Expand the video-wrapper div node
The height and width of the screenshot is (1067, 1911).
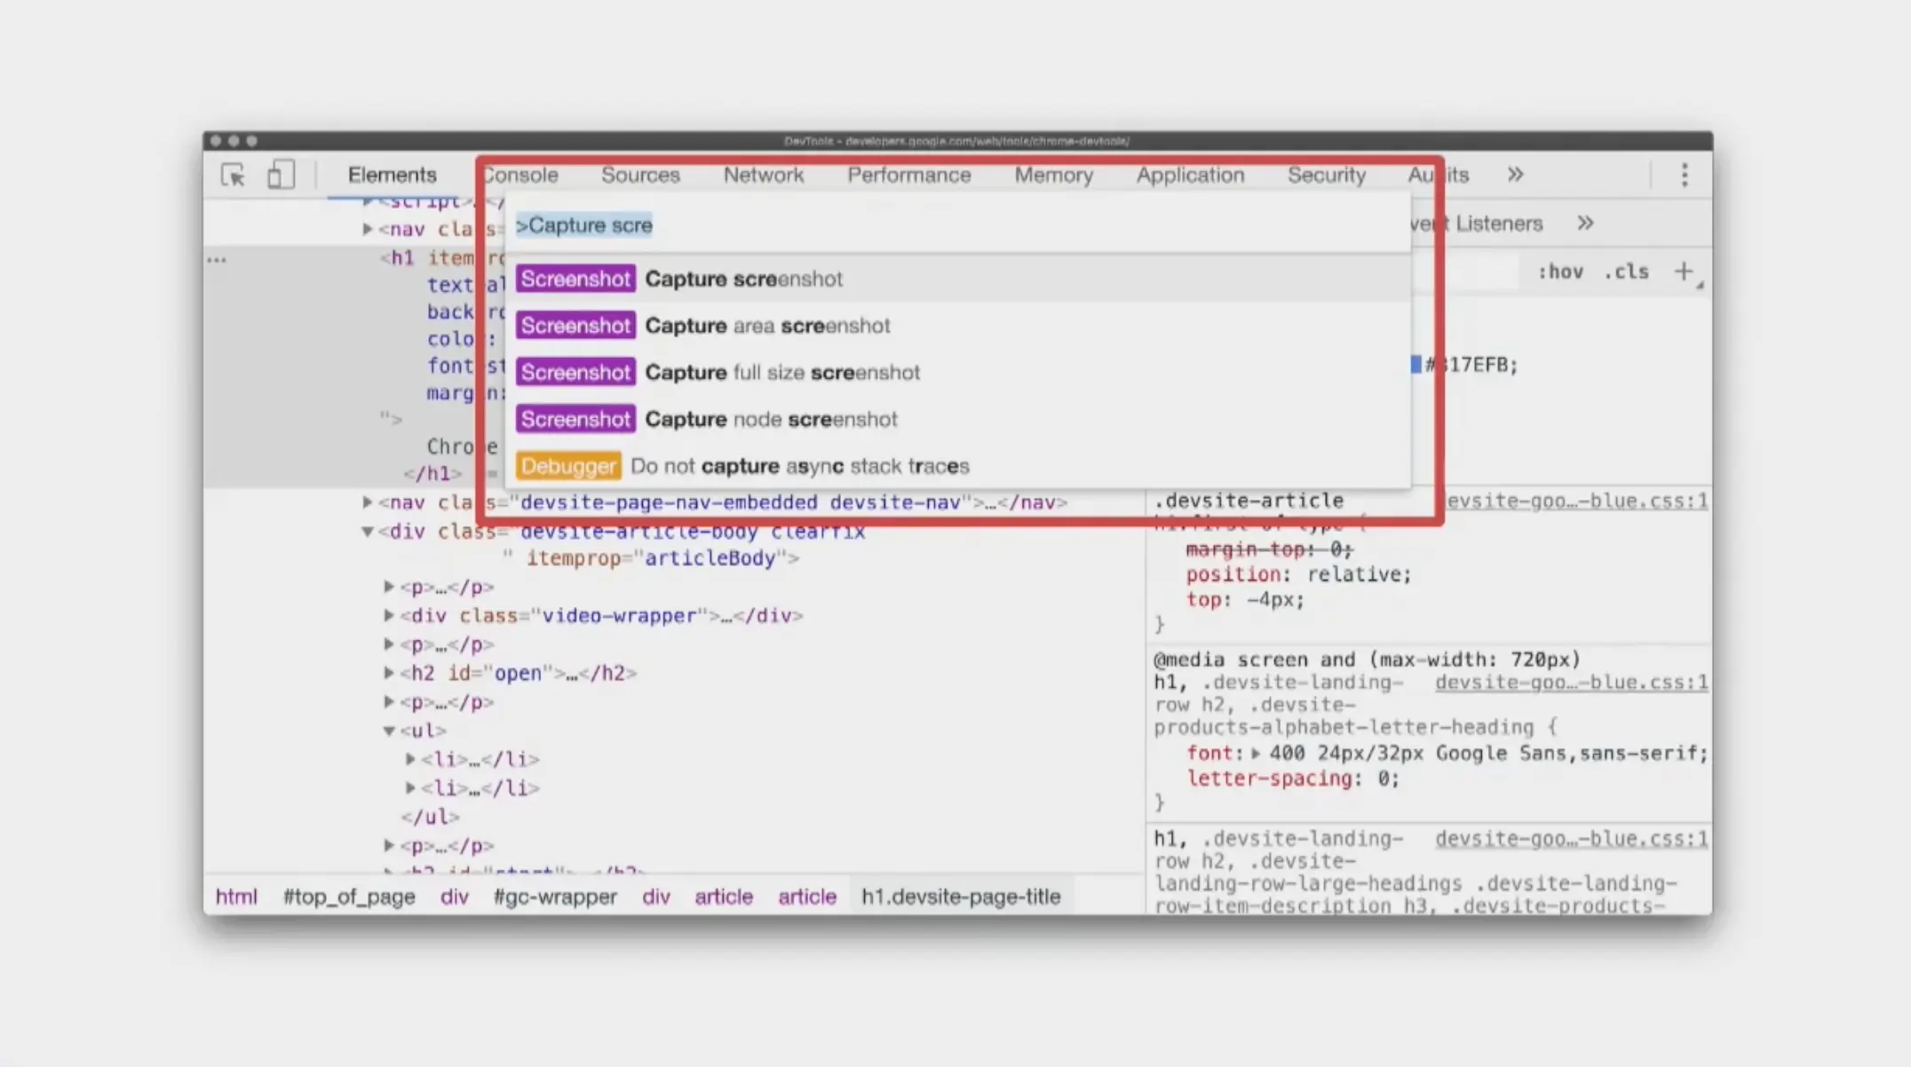tap(389, 615)
